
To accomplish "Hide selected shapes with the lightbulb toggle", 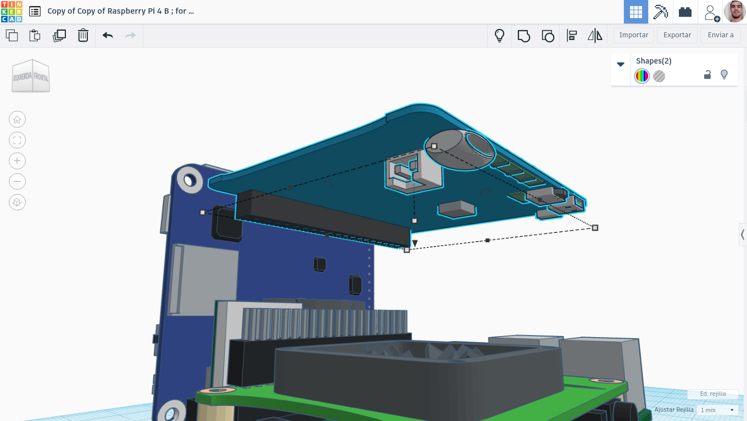I will point(724,75).
